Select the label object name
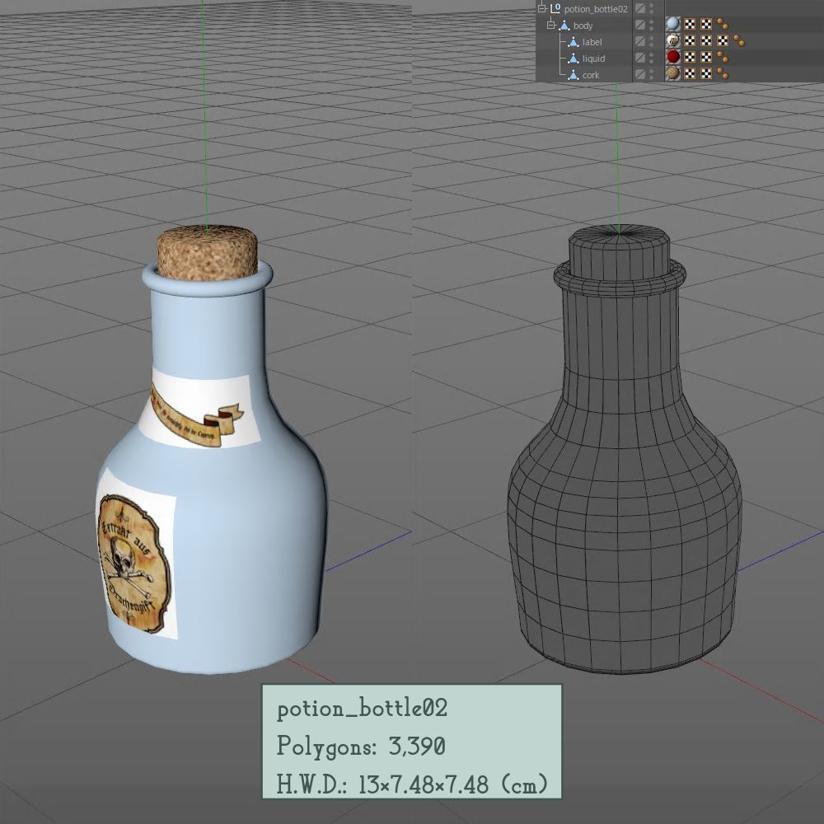The image size is (824, 824). [592, 42]
